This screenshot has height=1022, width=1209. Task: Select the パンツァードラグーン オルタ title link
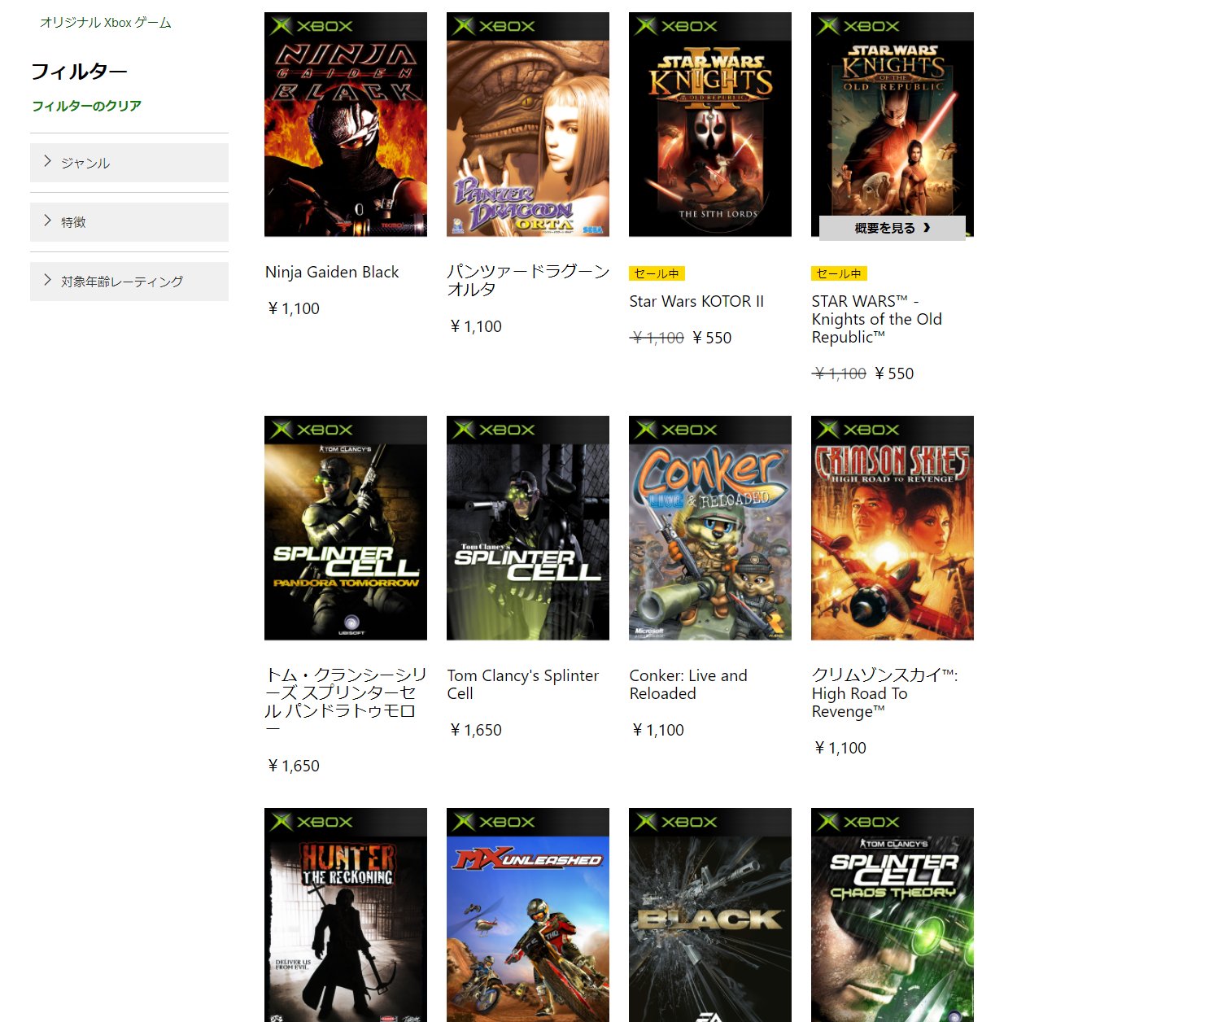[x=528, y=280]
